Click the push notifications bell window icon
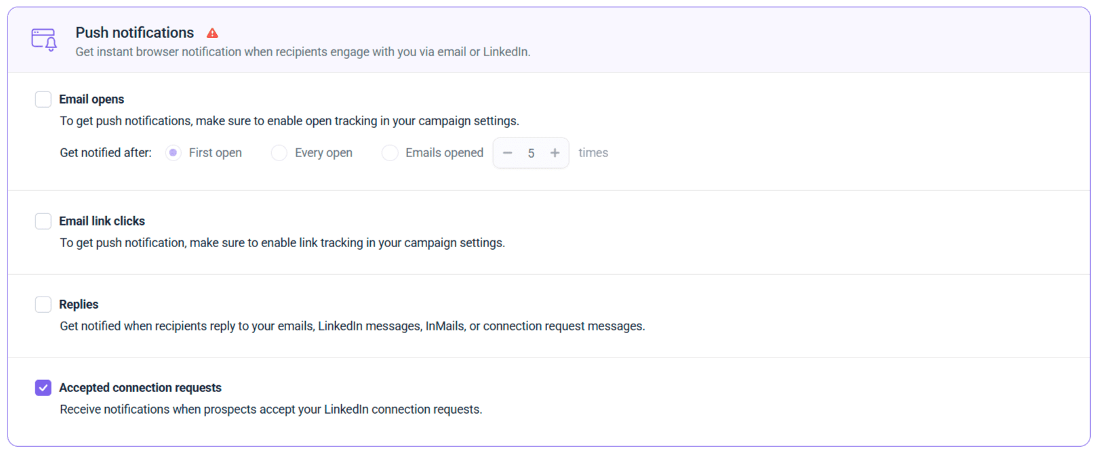Image resolution: width=1097 pixels, height=455 pixels. click(x=44, y=39)
